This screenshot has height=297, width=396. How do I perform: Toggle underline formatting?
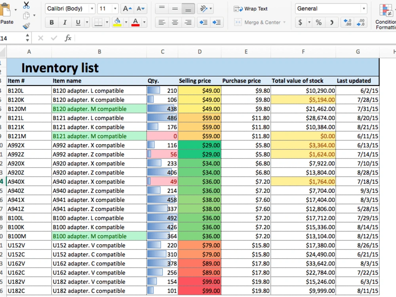(x=78, y=23)
